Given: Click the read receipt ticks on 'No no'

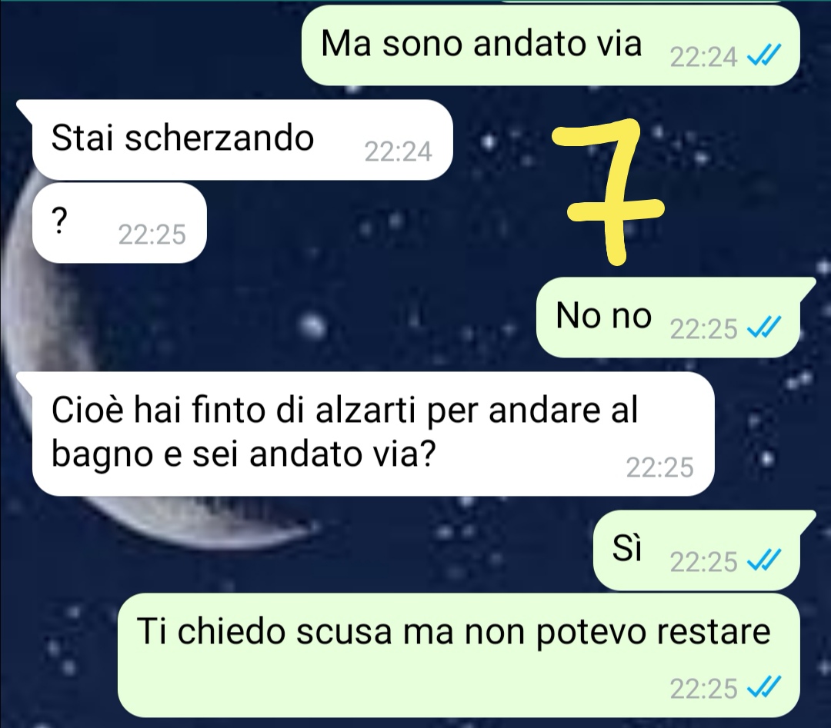Looking at the screenshot, I should [764, 328].
